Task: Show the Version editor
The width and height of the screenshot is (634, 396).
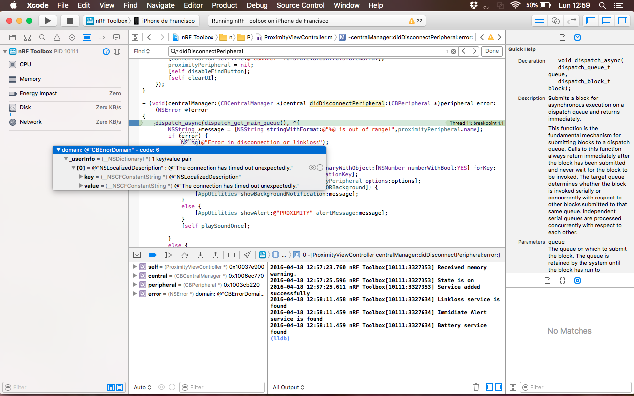Action: (572, 21)
